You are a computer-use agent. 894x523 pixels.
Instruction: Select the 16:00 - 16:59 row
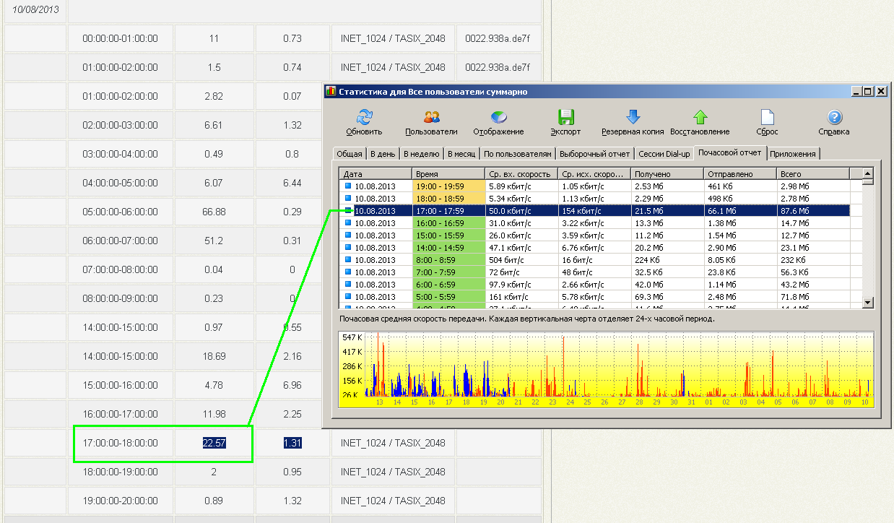point(595,222)
